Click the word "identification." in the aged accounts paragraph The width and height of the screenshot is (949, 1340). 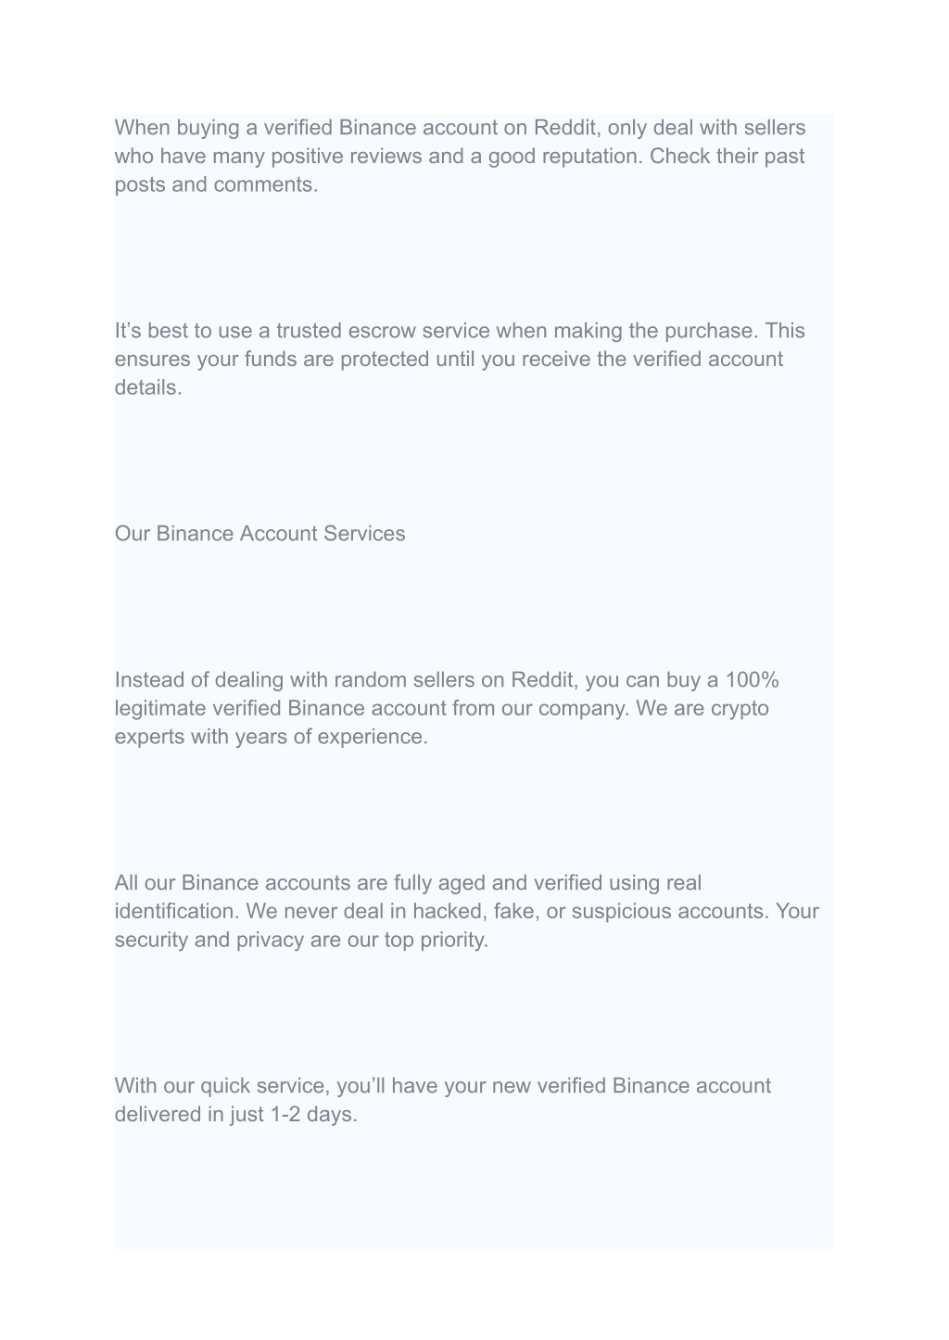point(178,911)
